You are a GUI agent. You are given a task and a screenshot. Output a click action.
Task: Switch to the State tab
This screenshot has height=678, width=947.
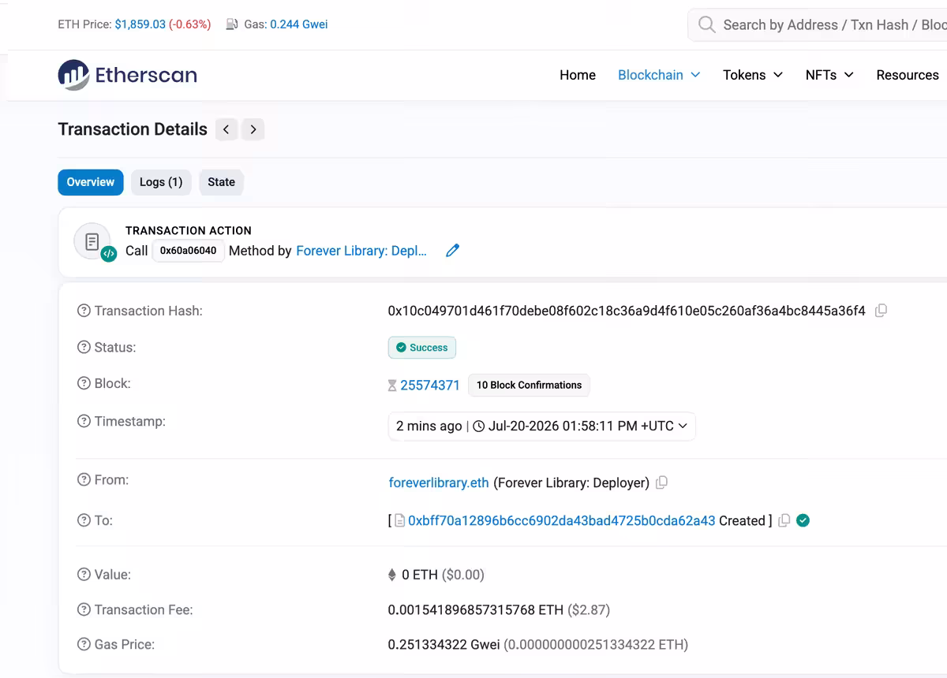click(221, 182)
